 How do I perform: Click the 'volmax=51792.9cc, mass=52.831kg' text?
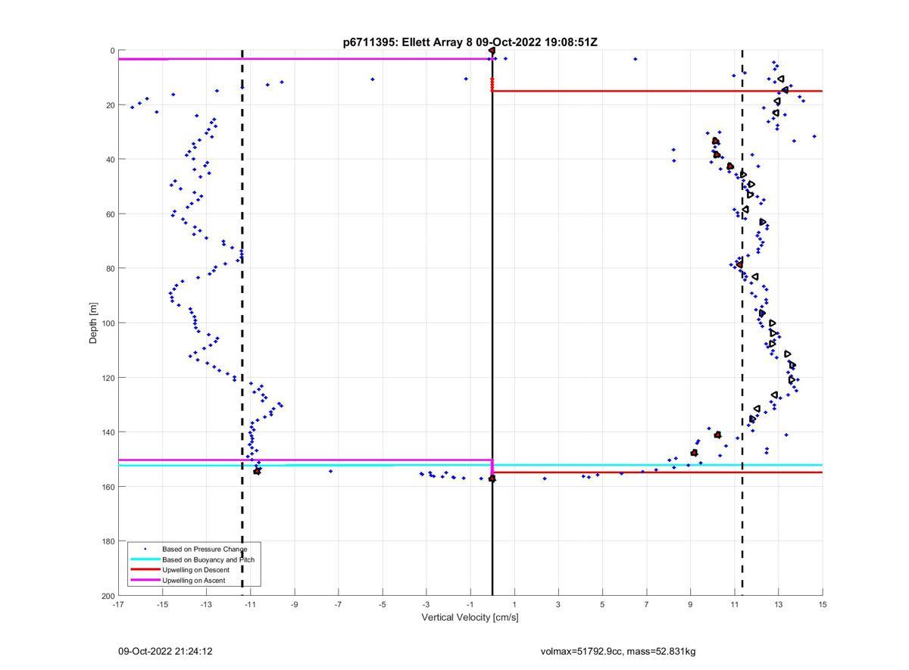(618, 651)
